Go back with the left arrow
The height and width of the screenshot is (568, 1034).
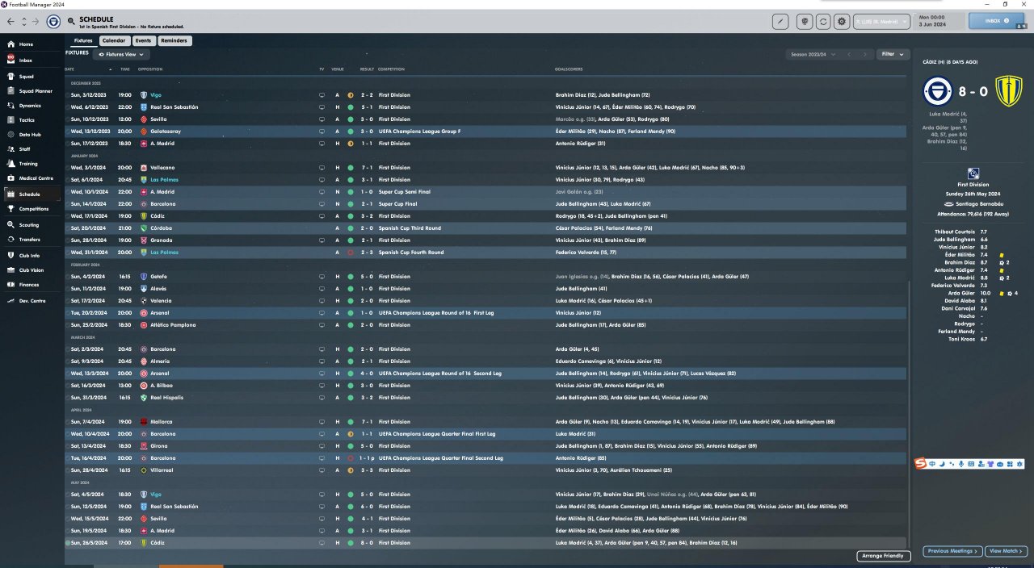click(11, 21)
